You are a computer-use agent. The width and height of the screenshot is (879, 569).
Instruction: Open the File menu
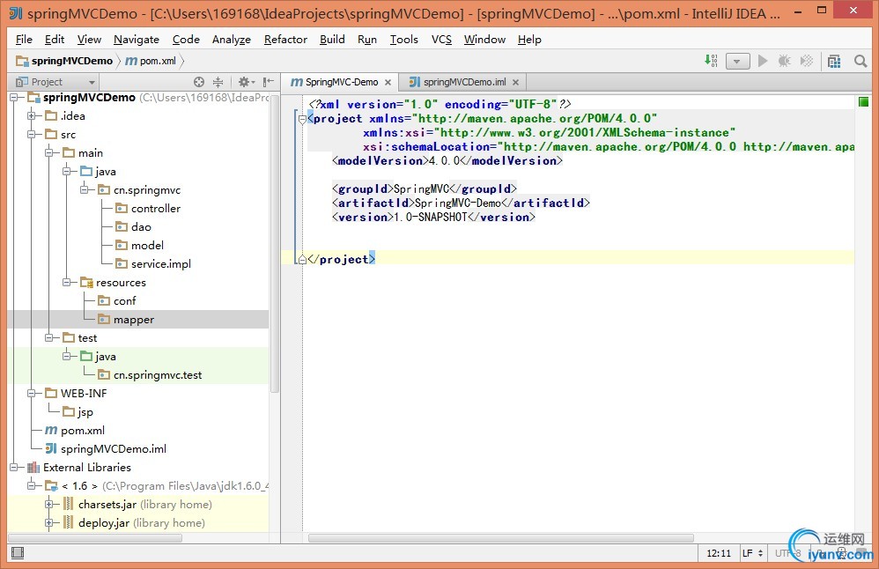24,40
